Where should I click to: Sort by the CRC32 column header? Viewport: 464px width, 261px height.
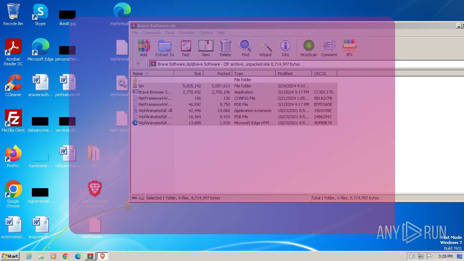[x=324, y=74]
